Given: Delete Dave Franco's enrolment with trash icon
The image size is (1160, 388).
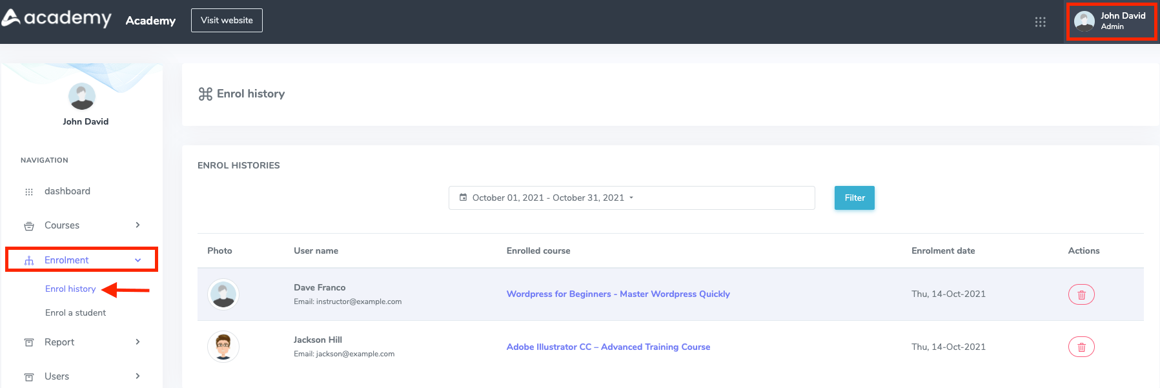Looking at the screenshot, I should (x=1081, y=294).
